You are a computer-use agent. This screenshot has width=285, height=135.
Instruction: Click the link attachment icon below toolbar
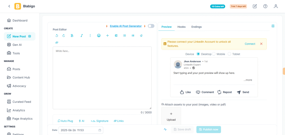click(57, 43)
